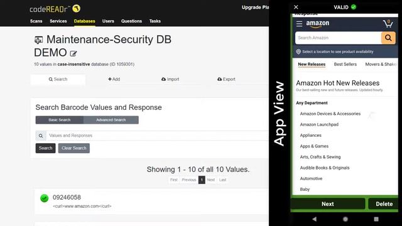
Task: Go to First page of values
Action: coord(174,180)
